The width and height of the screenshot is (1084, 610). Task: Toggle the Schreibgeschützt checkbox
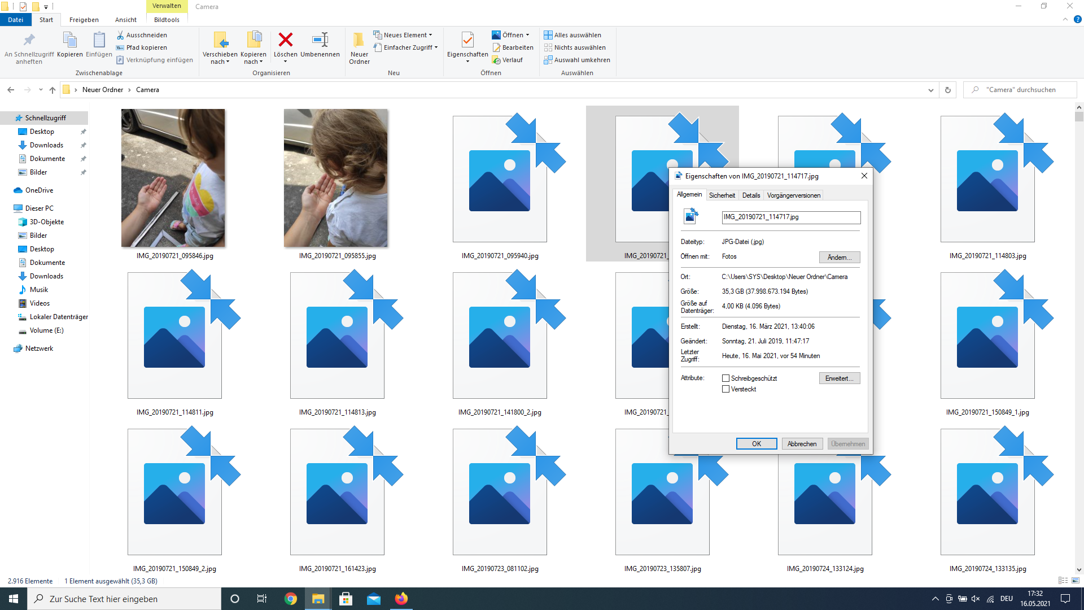[726, 378]
